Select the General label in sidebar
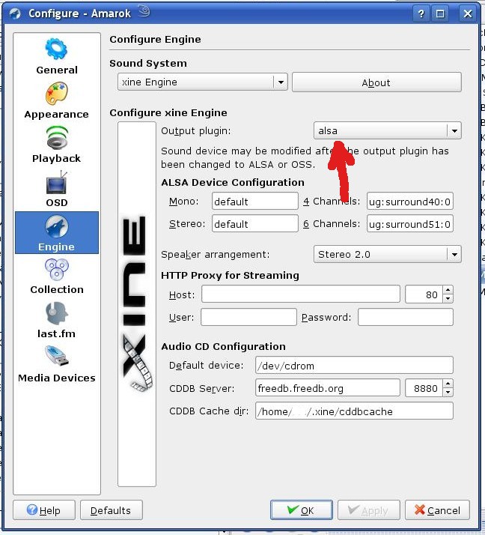 (57, 70)
